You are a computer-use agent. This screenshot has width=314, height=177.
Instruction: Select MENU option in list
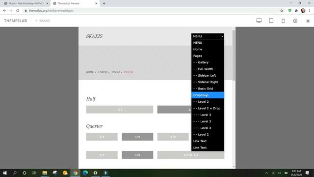(208, 43)
